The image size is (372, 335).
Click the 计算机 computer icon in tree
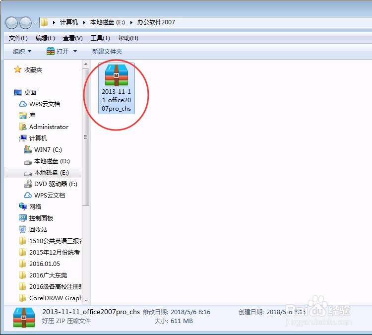click(23, 138)
